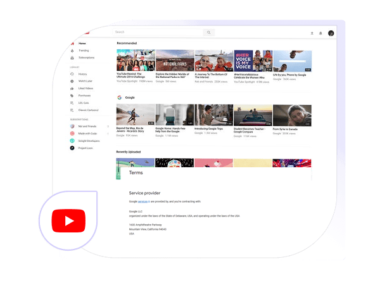Screen dimensions: 380x285
Task: Click YouTube Spotlight channel under Rewind video
Action: tap(127, 81)
